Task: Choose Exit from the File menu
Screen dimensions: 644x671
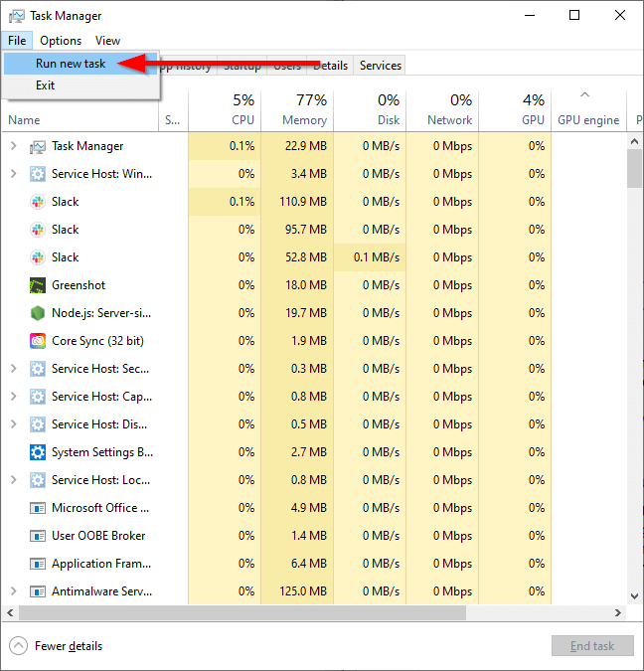Action: tap(80, 85)
